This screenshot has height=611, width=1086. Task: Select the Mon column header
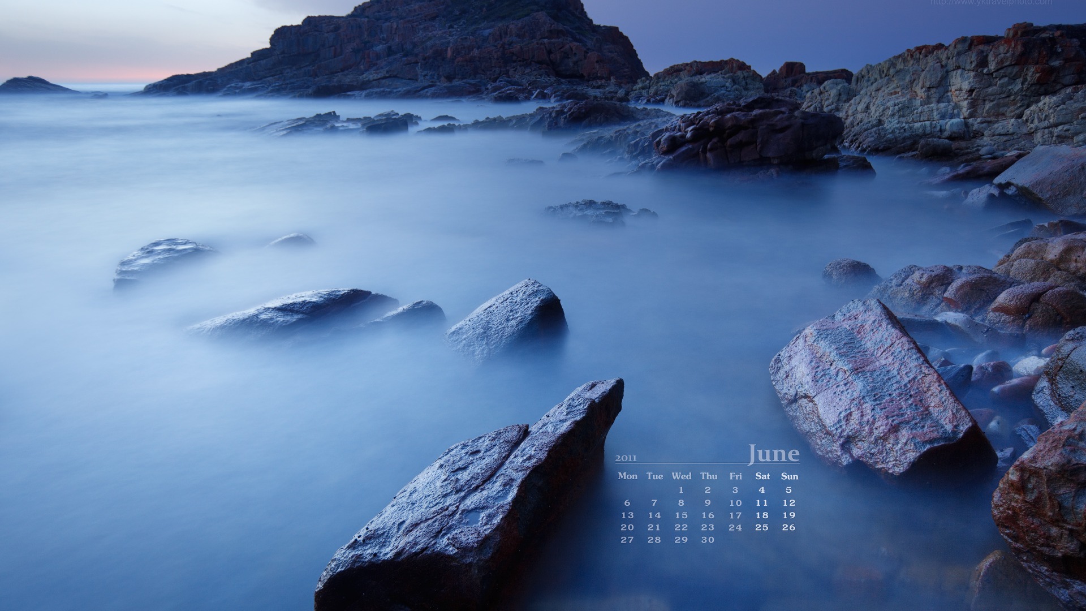point(627,476)
